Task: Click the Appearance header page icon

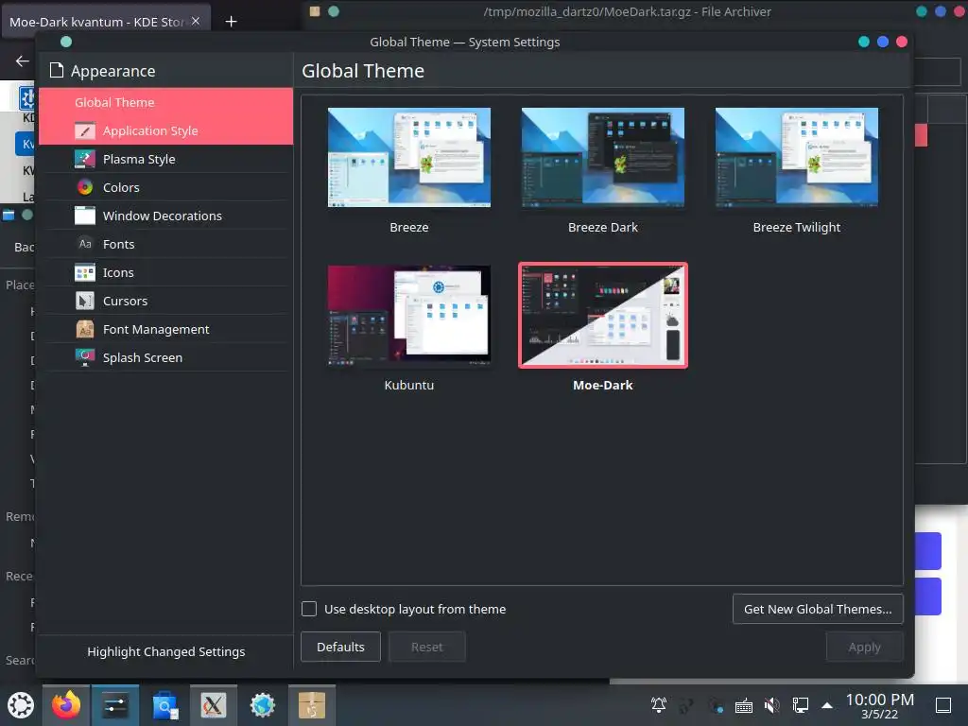Action: (x=57, y=70)
